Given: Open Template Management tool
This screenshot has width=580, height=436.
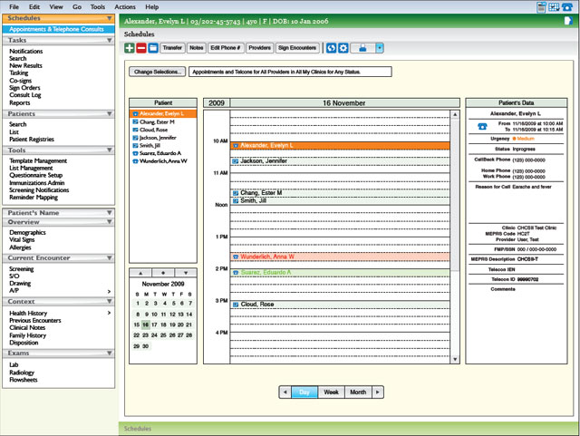Looking at the screenshot, I should tap(38, 160).
